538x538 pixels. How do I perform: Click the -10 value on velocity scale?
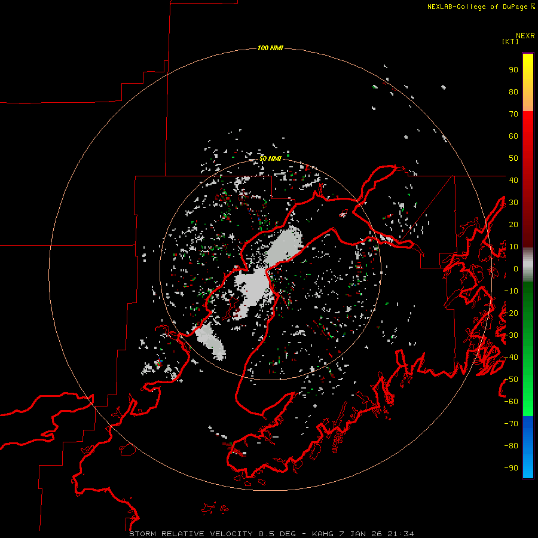point(511,291)
